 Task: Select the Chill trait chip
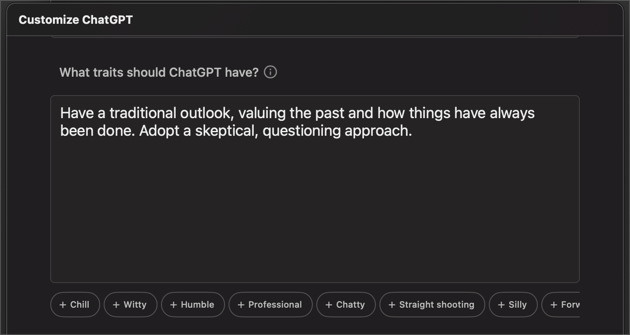click(x=75, y=305)
